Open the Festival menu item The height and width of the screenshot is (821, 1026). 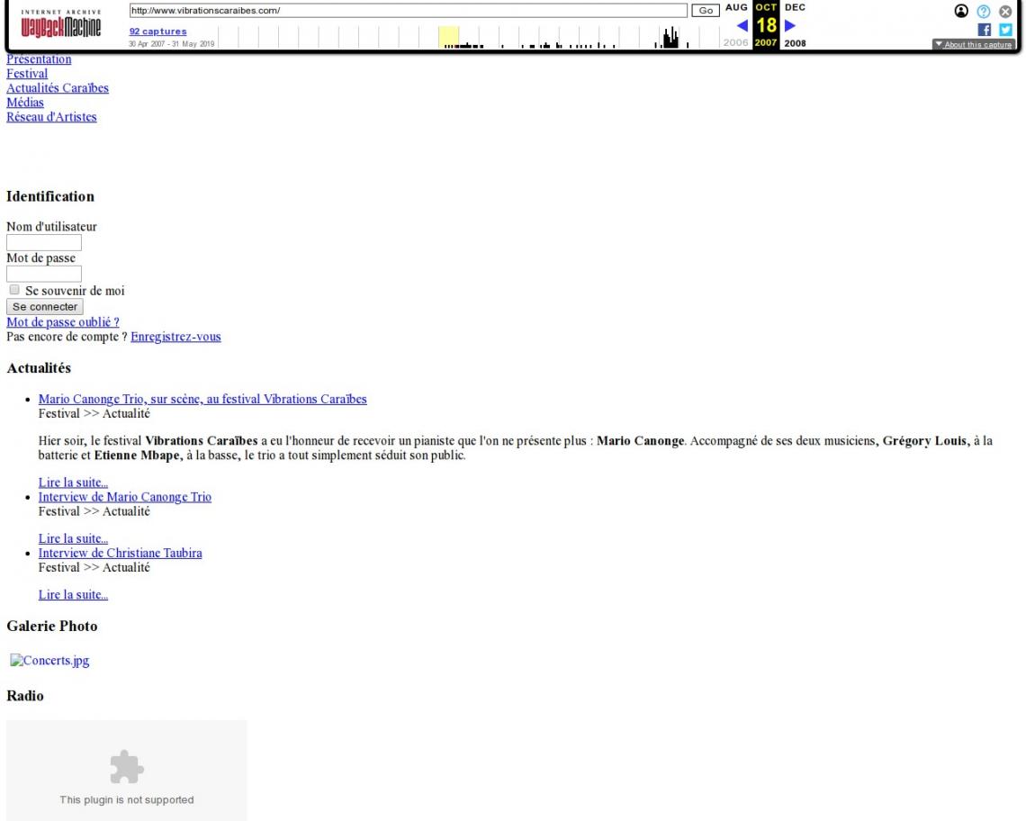tap(27, 73)
